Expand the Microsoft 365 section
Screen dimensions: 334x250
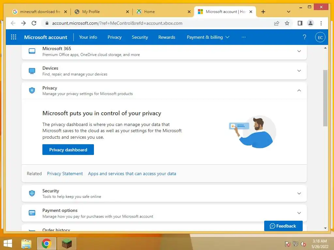(299, 51)
